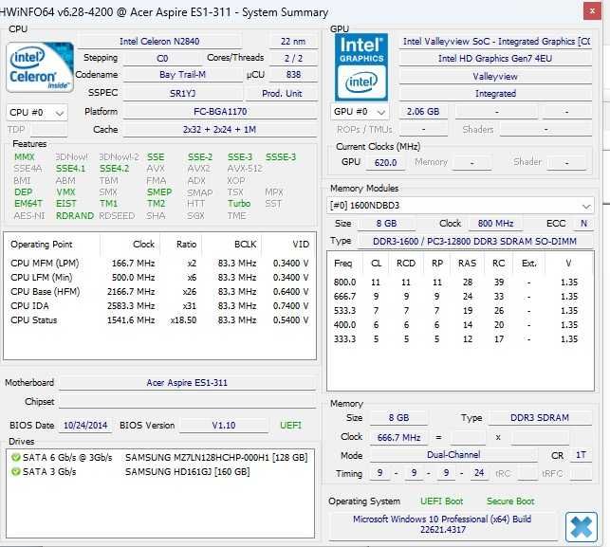Click the AES-NI feature label
610x547 pixels.
[x=29, y=216]
